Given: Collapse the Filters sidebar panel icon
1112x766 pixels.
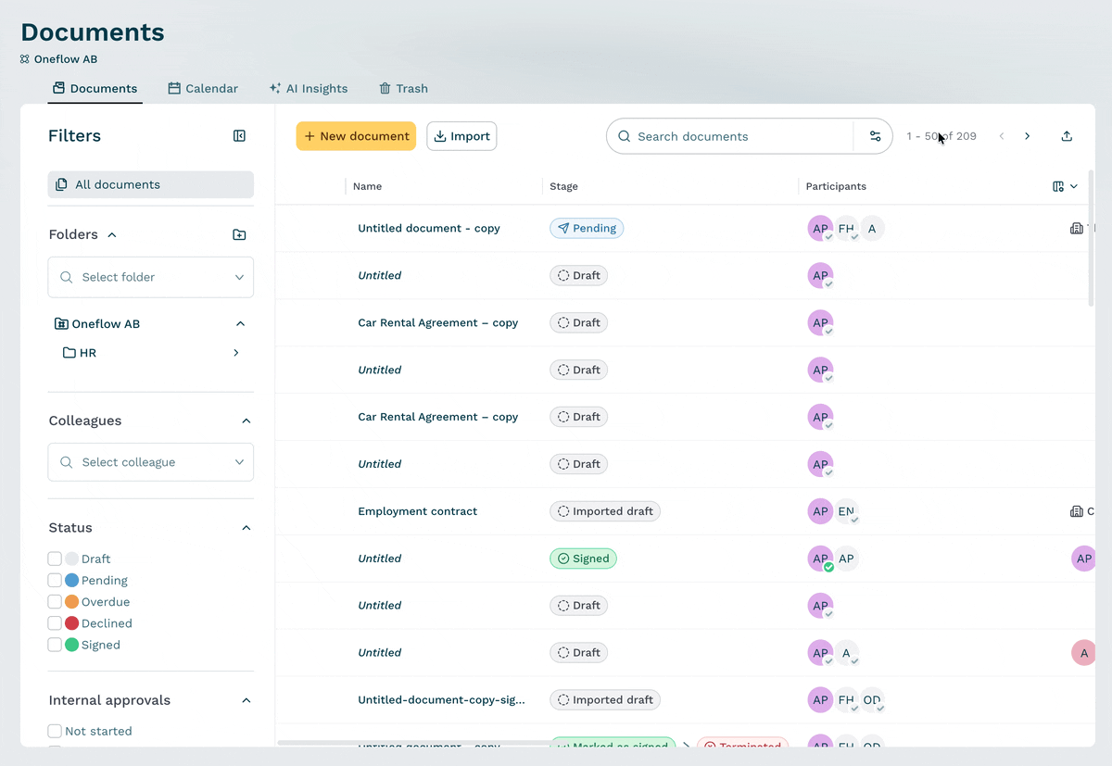Looking at the screenshot, I should (x=239, y=136).
